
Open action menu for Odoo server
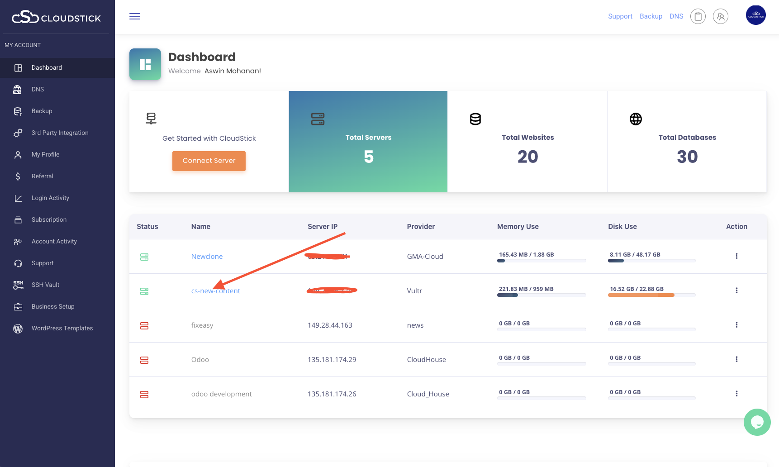click(x=736, y=359)
